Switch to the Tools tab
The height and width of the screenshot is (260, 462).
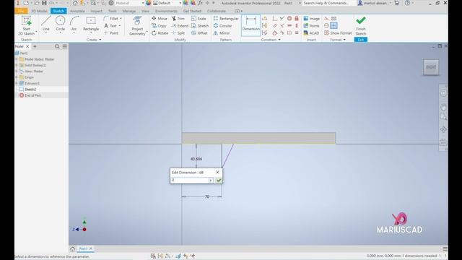pyautogui.click(x=113, y=11)
